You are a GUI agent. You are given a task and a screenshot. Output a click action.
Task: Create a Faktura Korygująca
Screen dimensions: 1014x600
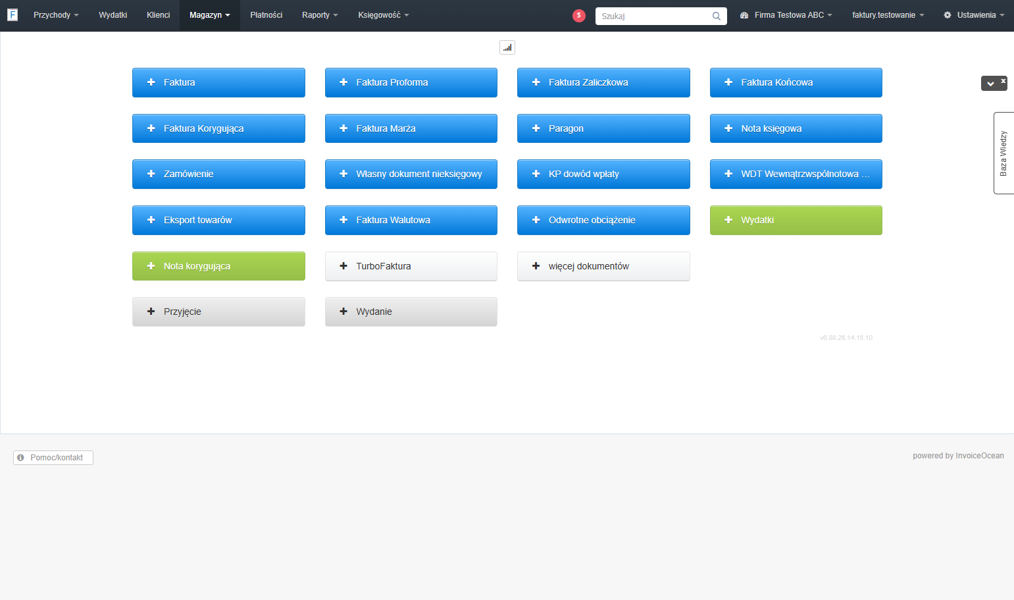click(218, 128)
